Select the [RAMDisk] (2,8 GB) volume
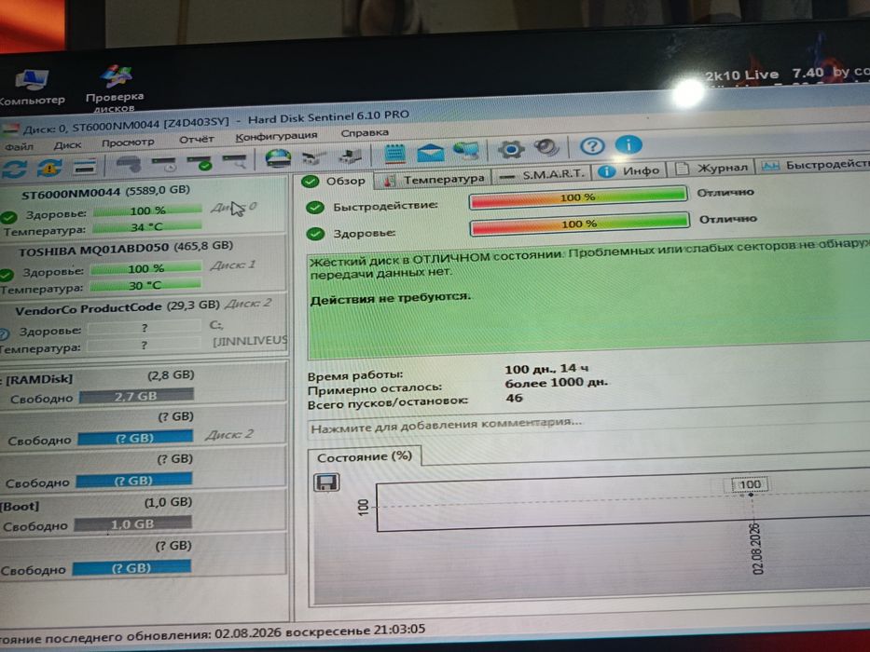 [143, 387]
